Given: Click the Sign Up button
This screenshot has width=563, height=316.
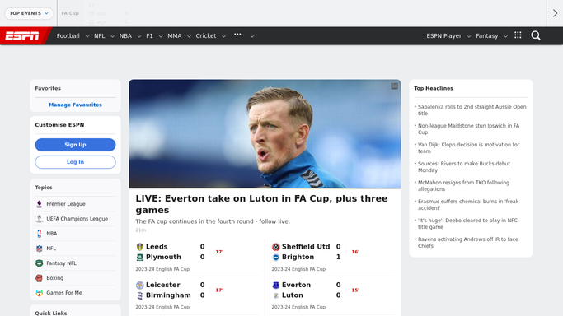Looking at the screenshot, I should click(75, 145).
